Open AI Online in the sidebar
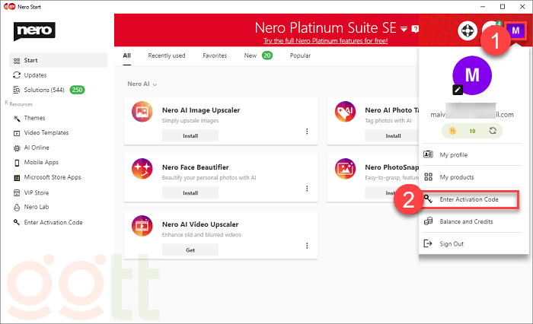This screenshot has height=324, width=533. (37, 148)
